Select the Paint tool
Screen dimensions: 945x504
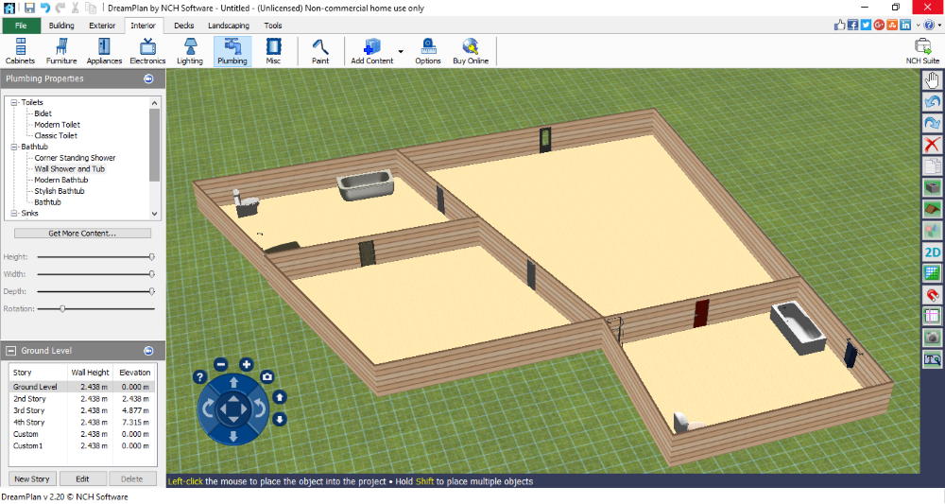[320, 51]
